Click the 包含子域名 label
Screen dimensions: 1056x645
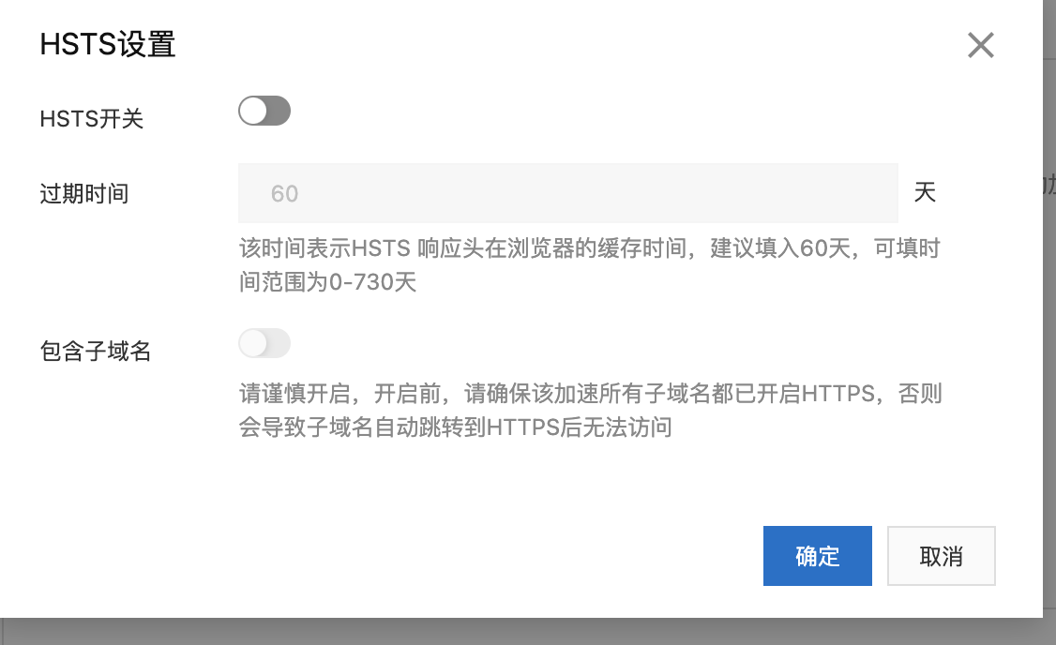tap(95, 351)
